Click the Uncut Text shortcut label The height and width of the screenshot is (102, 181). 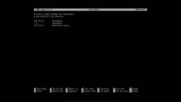90,91
